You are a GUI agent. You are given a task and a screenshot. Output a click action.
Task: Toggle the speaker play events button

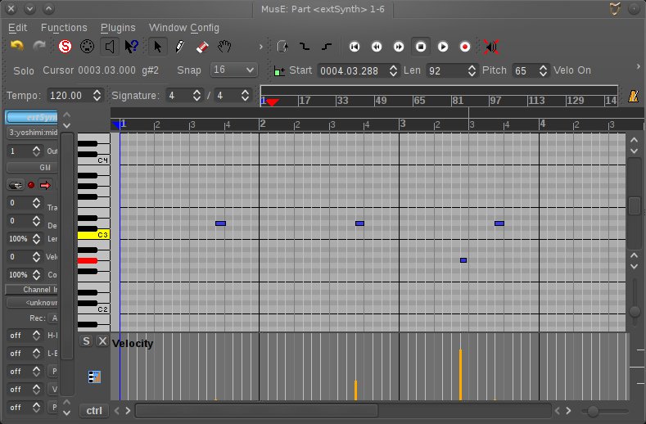[110, 47]
